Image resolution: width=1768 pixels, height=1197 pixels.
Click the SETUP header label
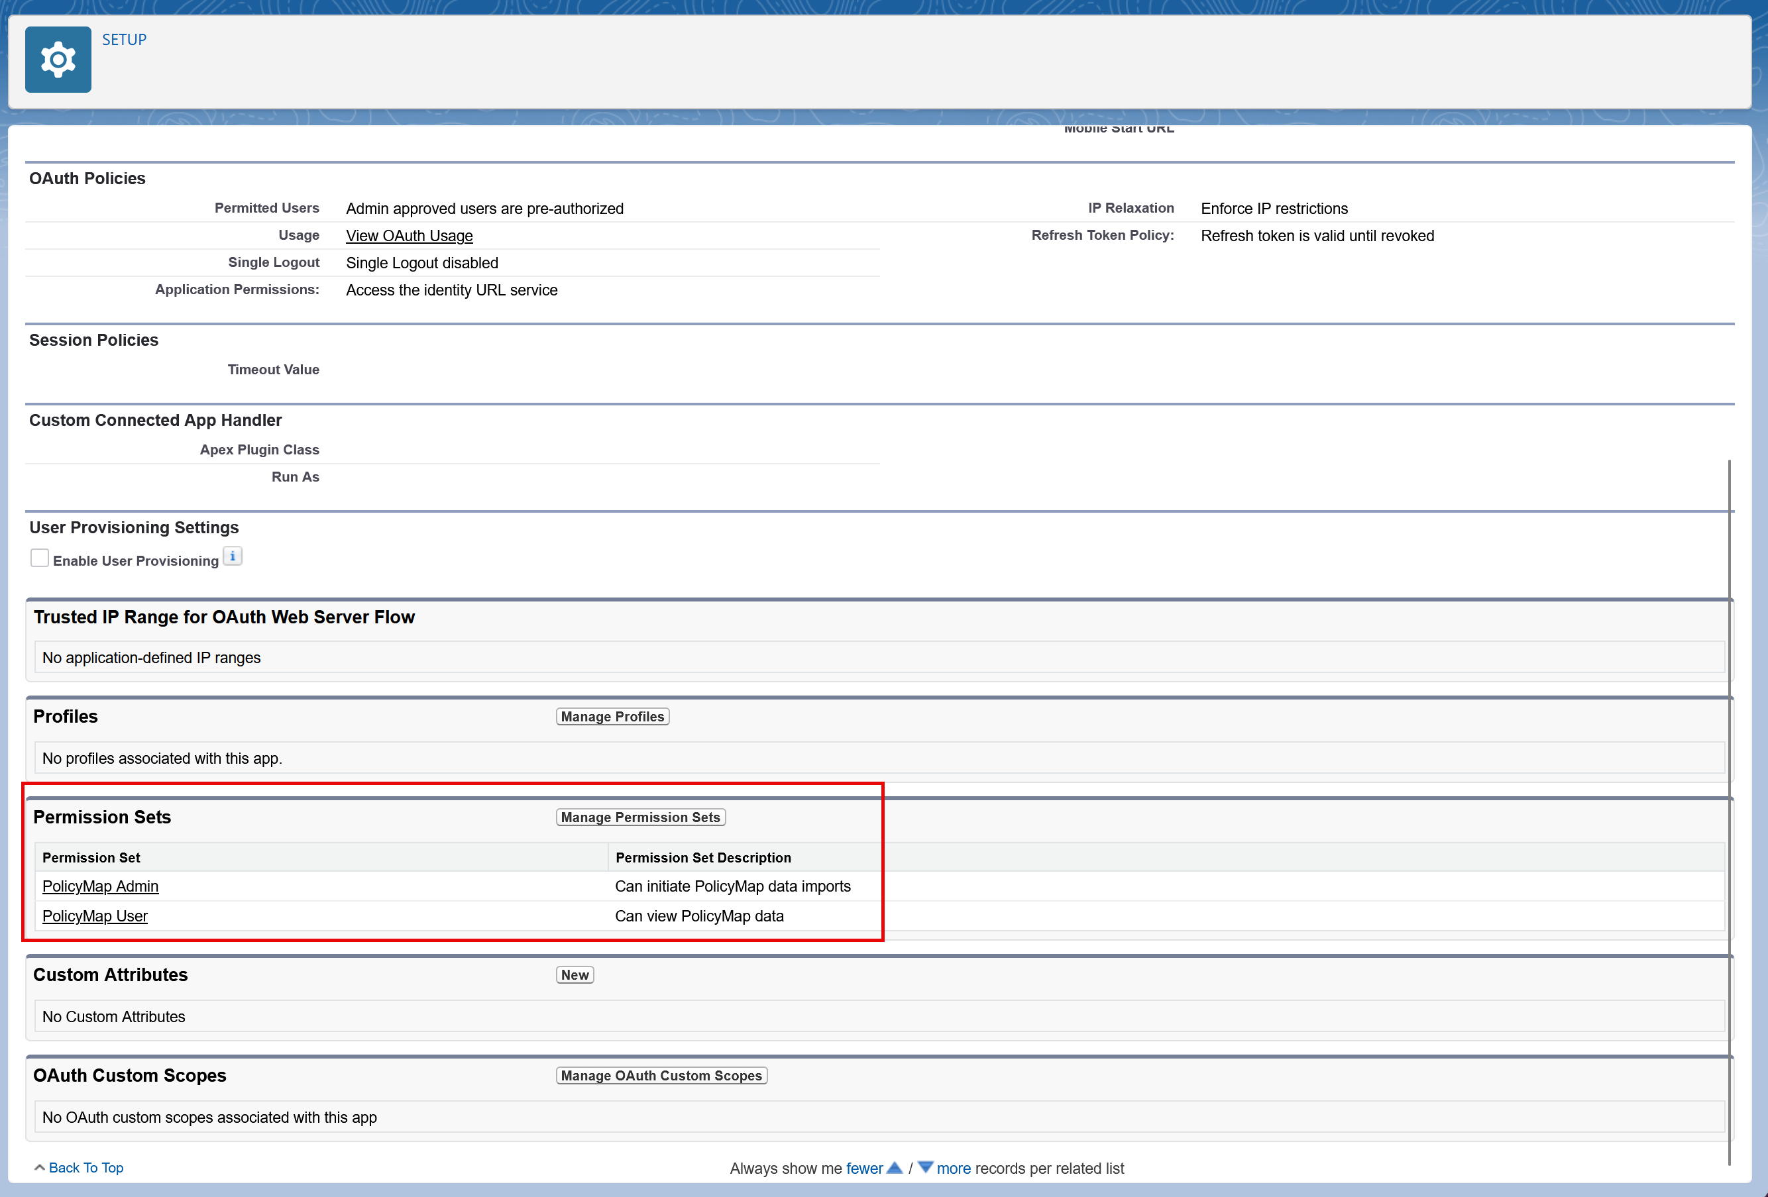[x=124, y=40]
